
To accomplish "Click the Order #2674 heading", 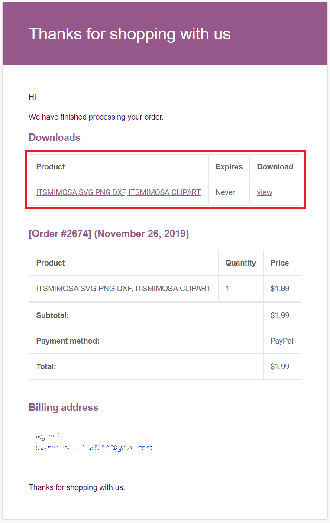I will coord(109,234).
